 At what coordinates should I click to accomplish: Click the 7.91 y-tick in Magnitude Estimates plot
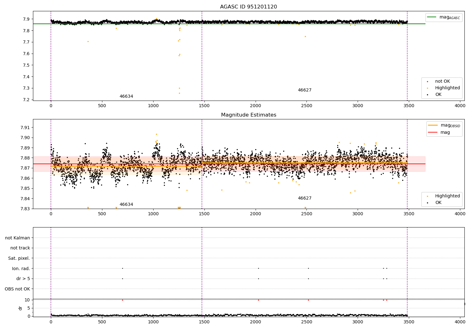[x=25, y=128]
